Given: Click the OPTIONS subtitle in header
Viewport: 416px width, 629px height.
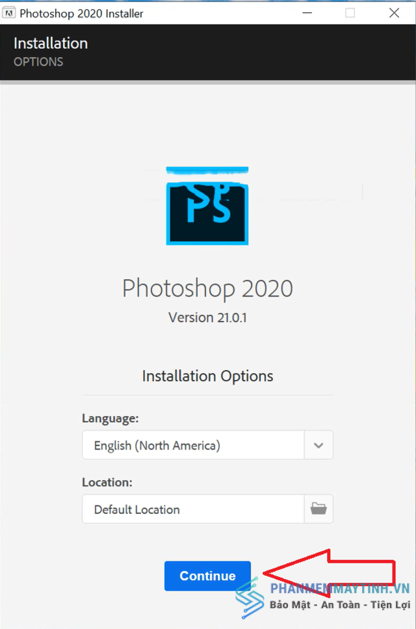Looking at the screenshot, I should coord(38,62).
